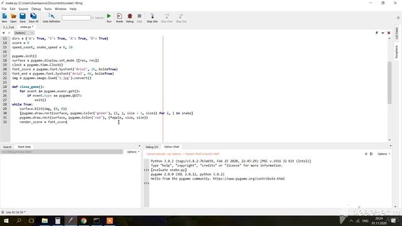Open the Edit menu
Image resolution: width=402 pixels, height=226 pixels.
13,9
